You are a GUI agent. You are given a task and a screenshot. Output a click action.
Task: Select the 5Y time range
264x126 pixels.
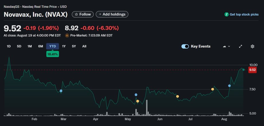click(x=74, y=46)
